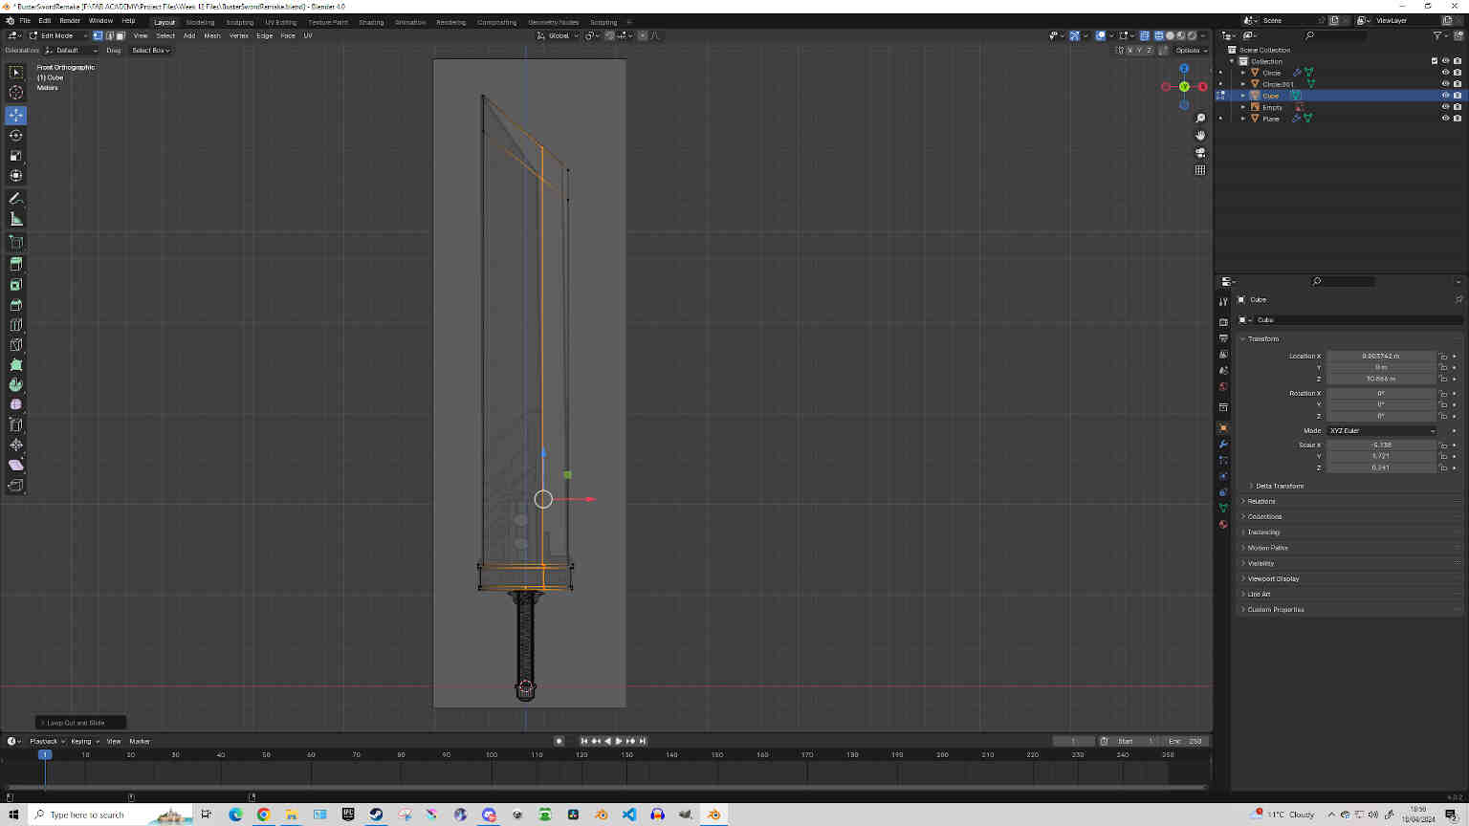
Task: Click the Location X value field
Action: (x=1381, y=356)
